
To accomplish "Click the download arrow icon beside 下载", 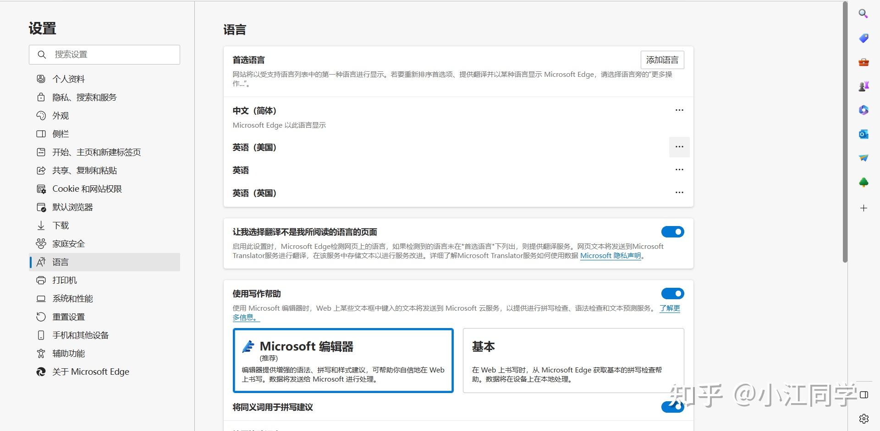I will pyautogui.click(x=41, y=225).
